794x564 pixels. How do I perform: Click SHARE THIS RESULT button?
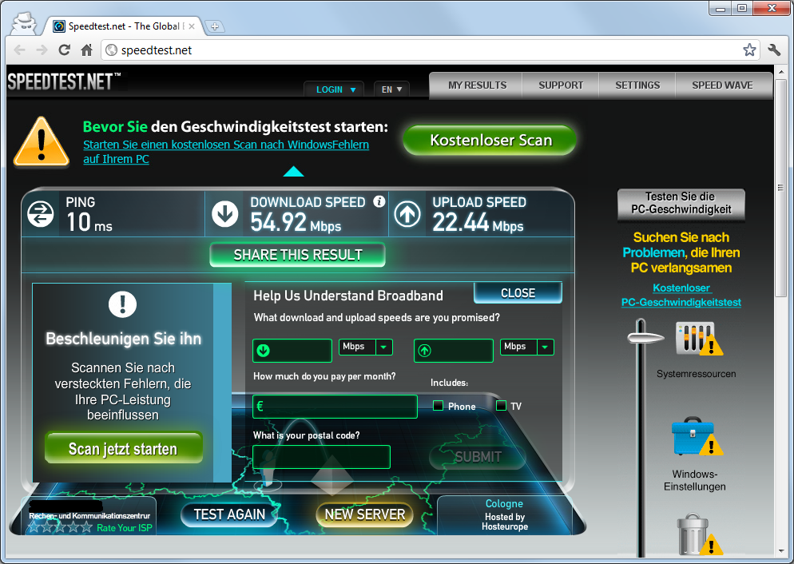click(298, 255)
